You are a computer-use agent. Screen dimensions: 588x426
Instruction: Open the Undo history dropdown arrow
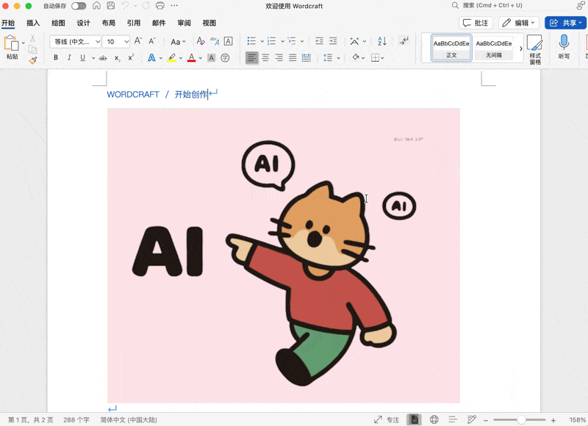(135, 6)
